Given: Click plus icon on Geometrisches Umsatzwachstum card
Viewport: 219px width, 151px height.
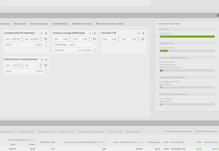Looking at the screenshot, I should 41,59.
